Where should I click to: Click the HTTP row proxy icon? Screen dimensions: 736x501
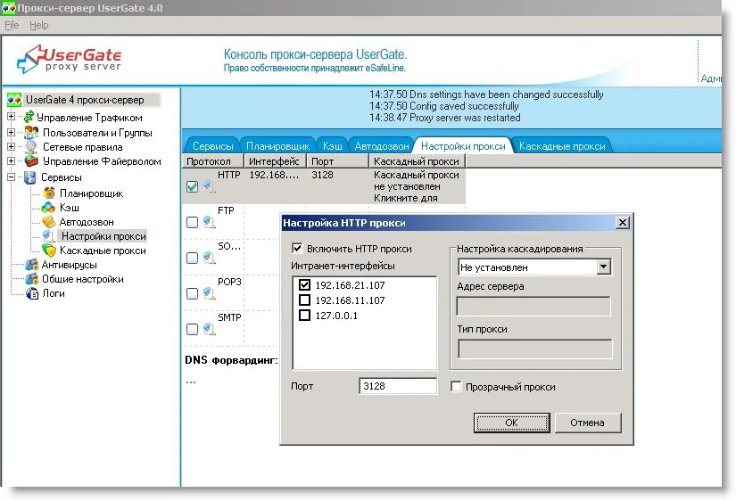tap(210, 186)
